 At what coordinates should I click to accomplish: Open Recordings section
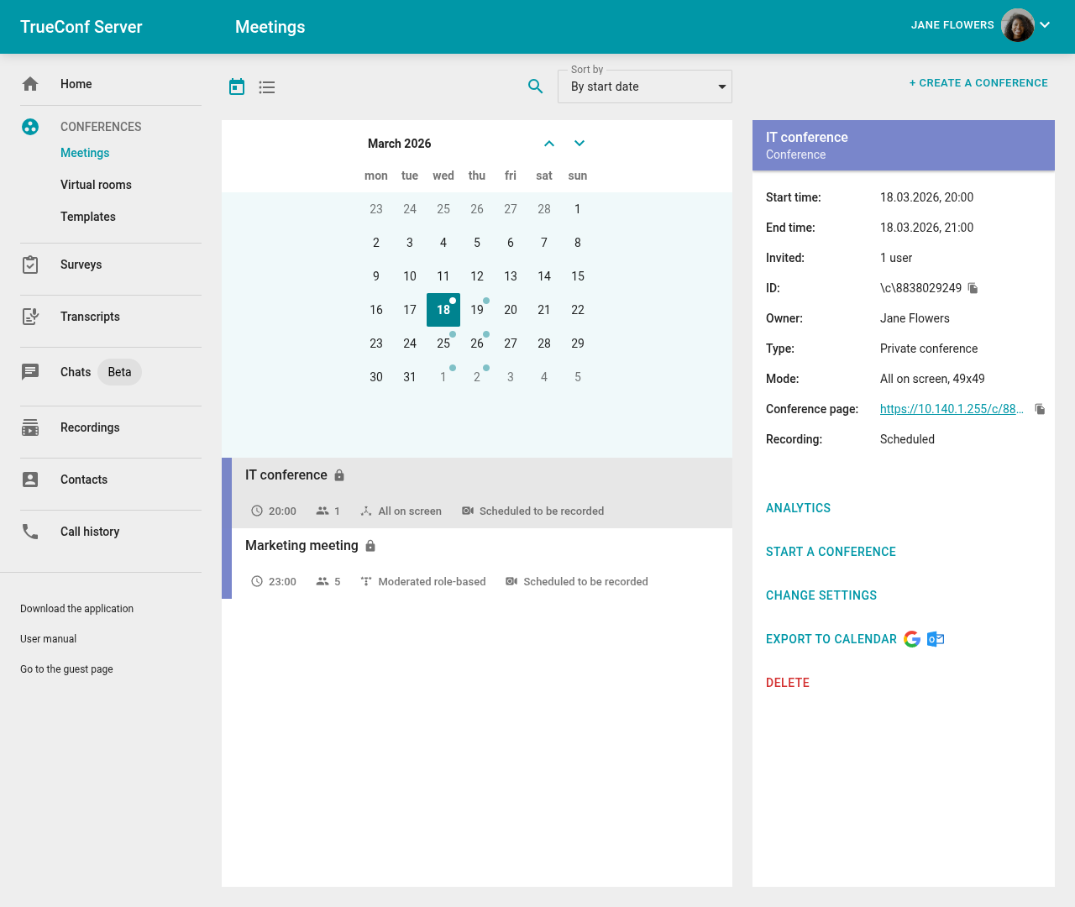tap(90, 427)
